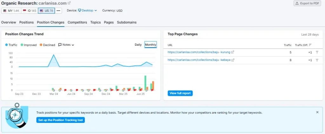The height and width of the screenshot is (134, 325).
Task: Click the tallest orange Declined bar
Action: click(153, 86)
